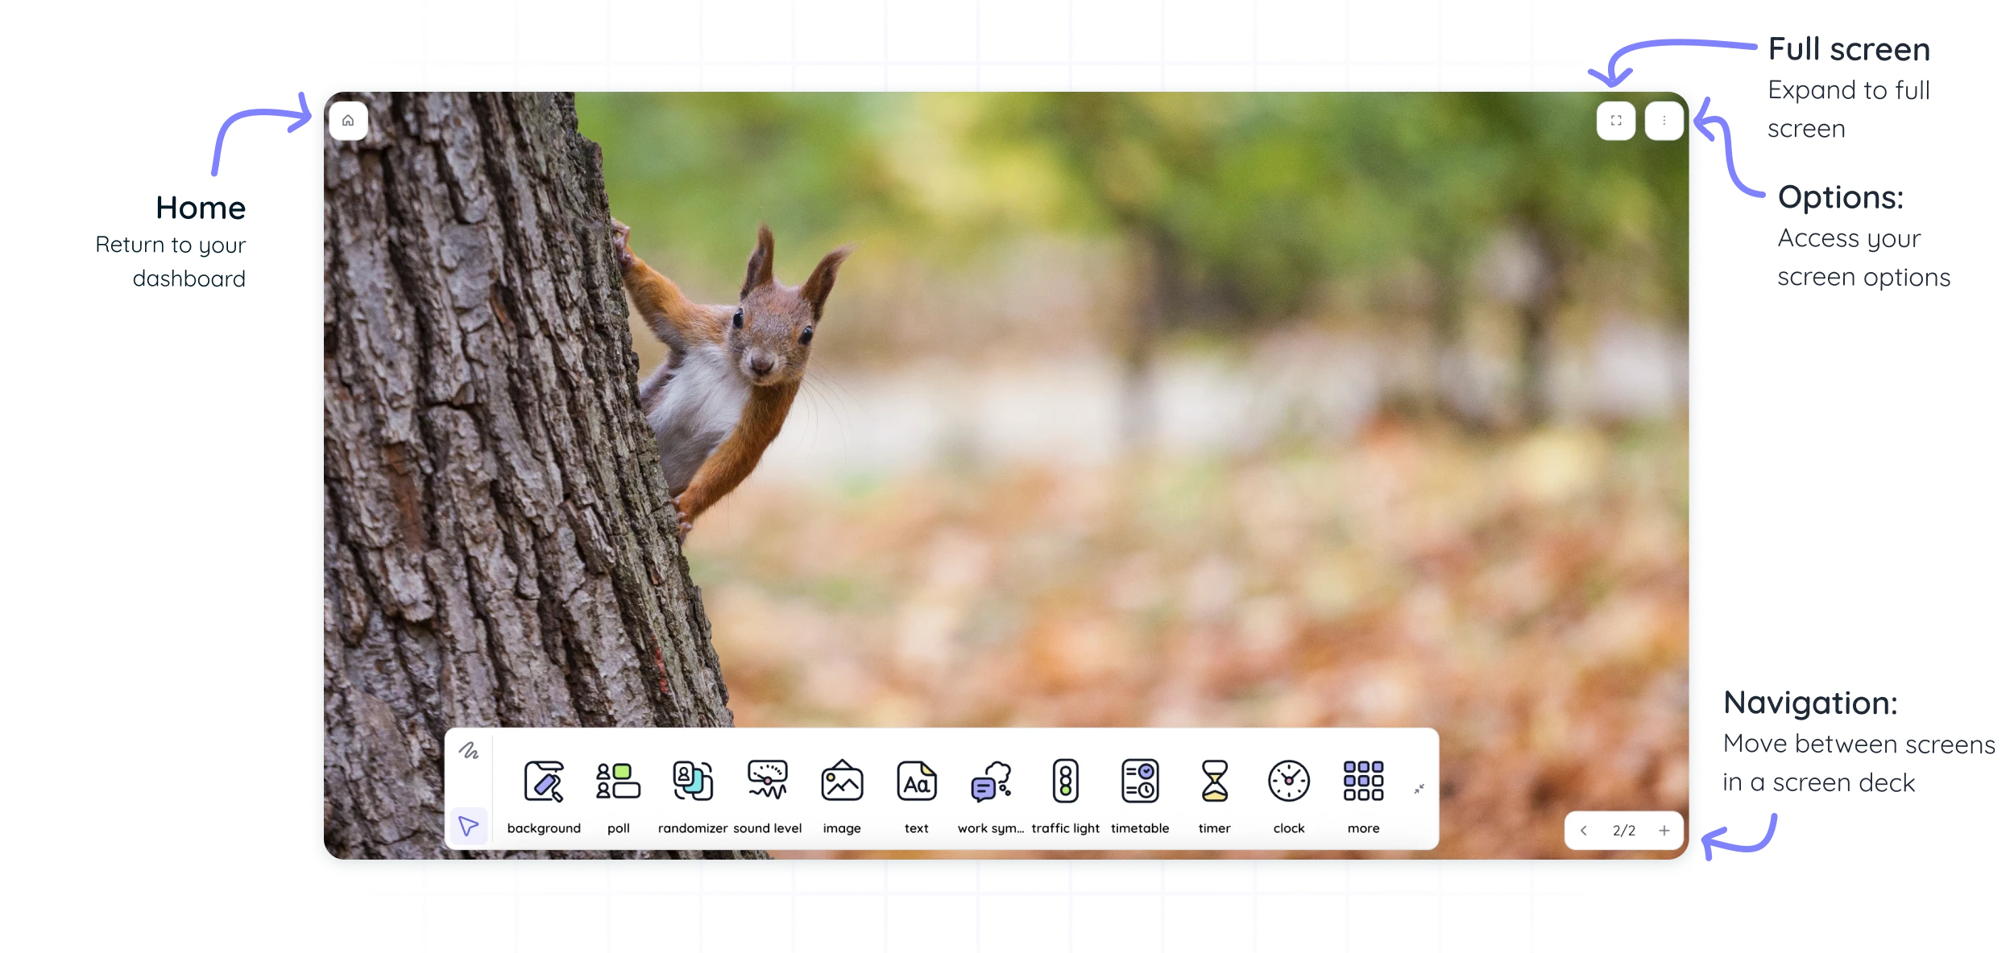The image size is (2014, 953).
Task: Add a new screen with the plus button
Action: pyautogui.click(x=1664, y=831)
